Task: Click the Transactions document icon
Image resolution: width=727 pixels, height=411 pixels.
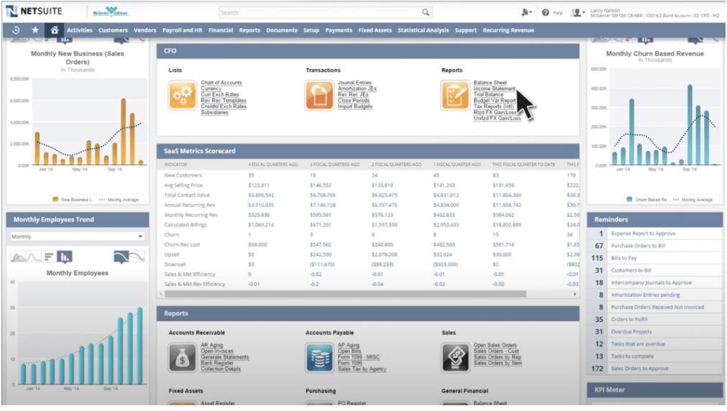Action: pyautogui.click(x=319, y=95)
